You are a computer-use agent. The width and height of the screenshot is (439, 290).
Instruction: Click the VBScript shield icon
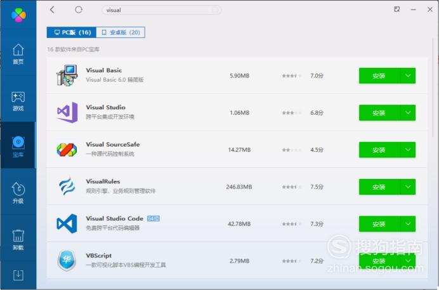67,261
